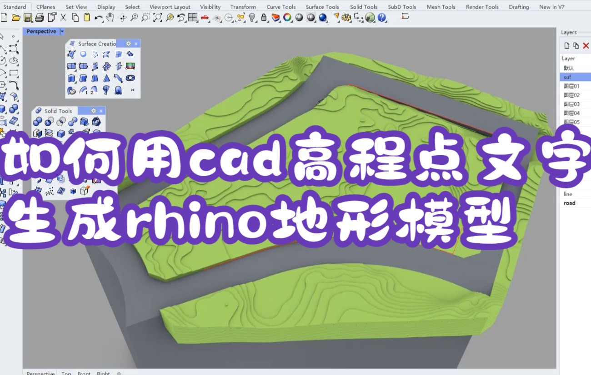Click the Zoom Extents icon

click(x=157, y=18)
